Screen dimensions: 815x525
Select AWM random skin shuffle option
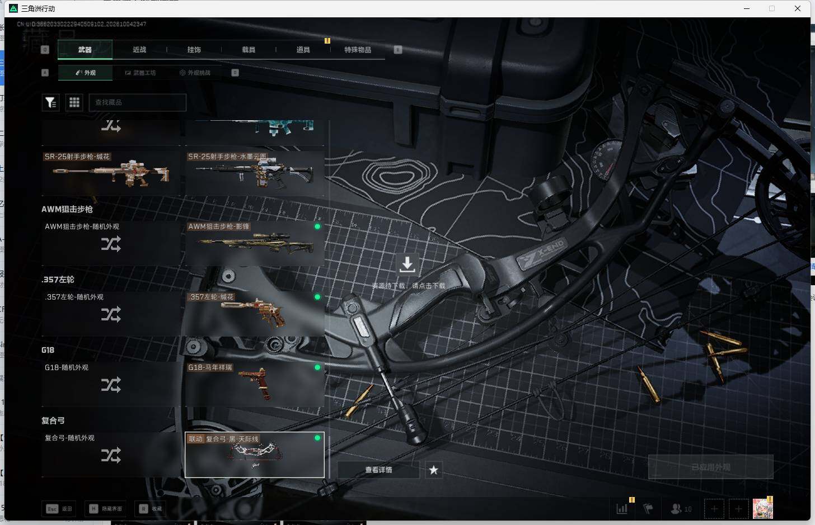112,243
